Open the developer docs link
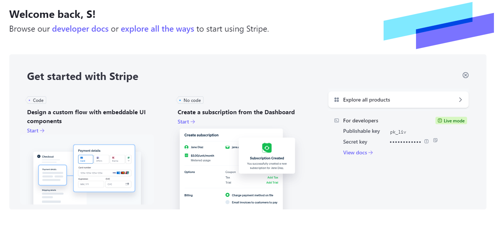Image resolution: width=504 pixels, height=228 pixels. [x=81, y=29]
